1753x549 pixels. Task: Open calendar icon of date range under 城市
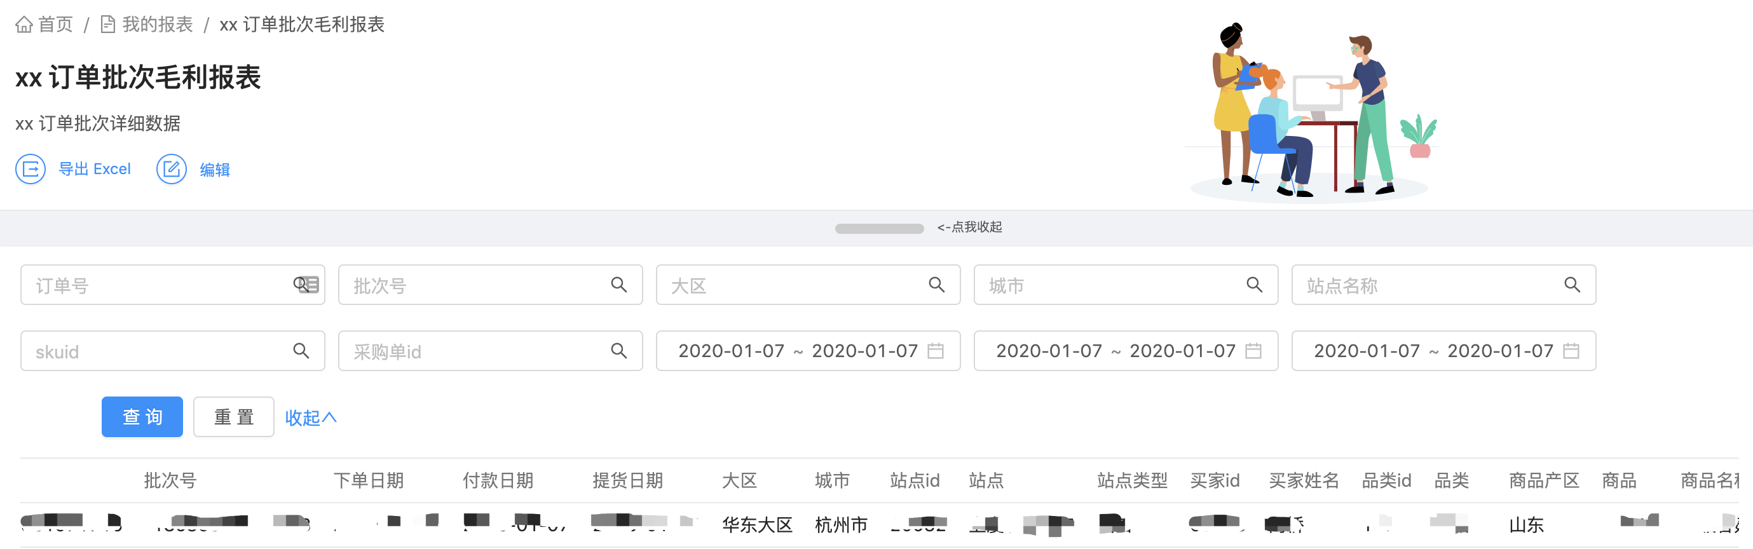point(1253,351)
